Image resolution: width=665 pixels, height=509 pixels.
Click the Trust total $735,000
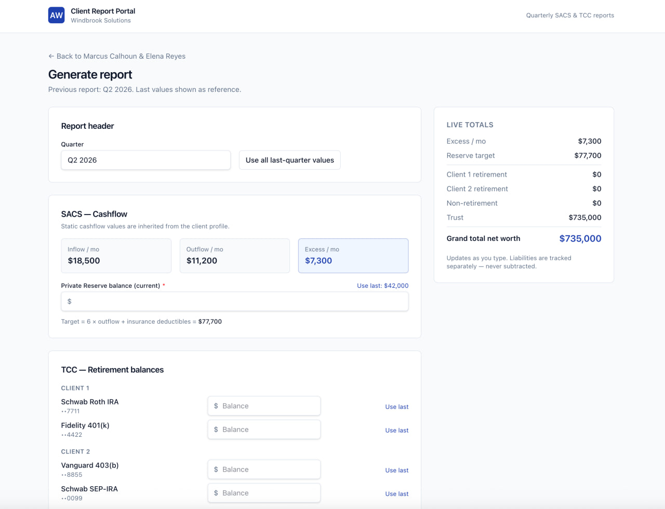click(x=585, y=218)
